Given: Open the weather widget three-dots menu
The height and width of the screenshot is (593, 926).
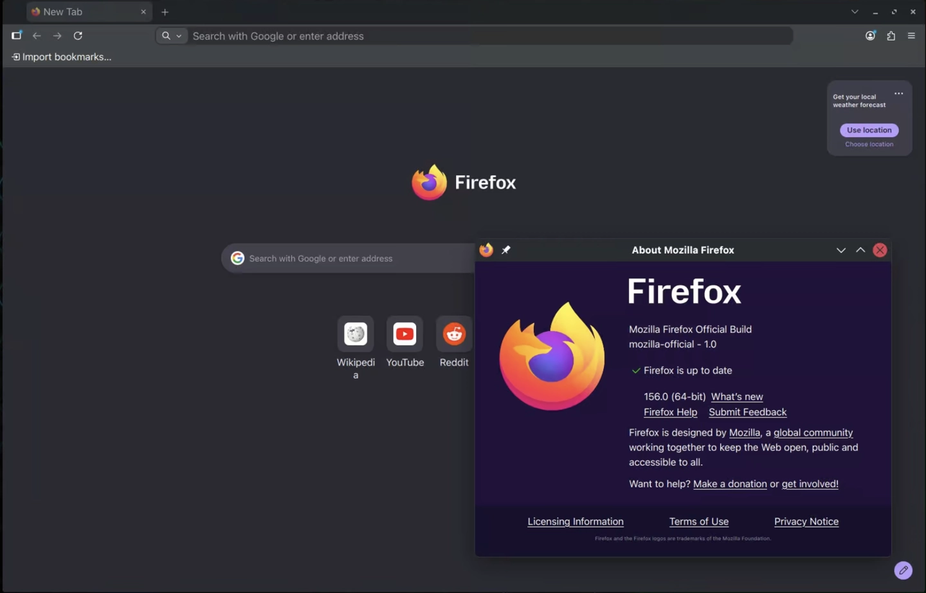Looking at the screenshot, I should [x=898, y=94].
